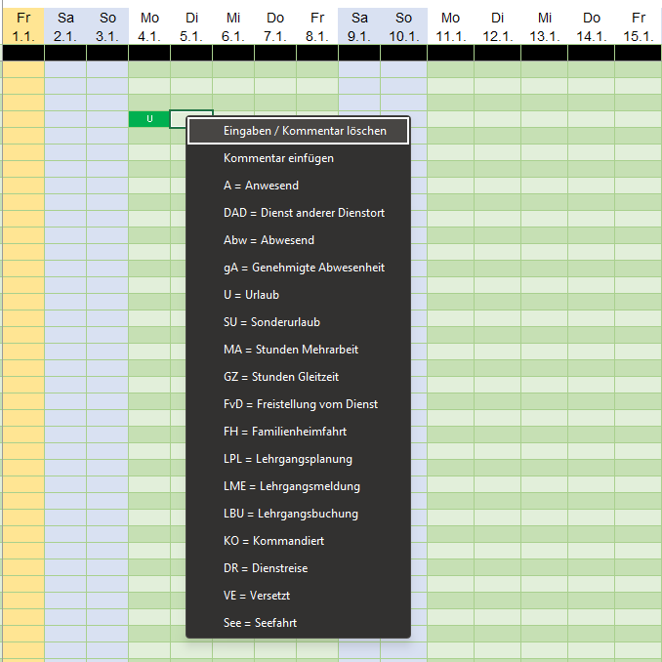Click the 'Mi 6.1.' column header
This screenshot has height=662, width=662.
coord(233,26)
